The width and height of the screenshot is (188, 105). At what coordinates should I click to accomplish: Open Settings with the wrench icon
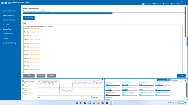click(166, 4)
